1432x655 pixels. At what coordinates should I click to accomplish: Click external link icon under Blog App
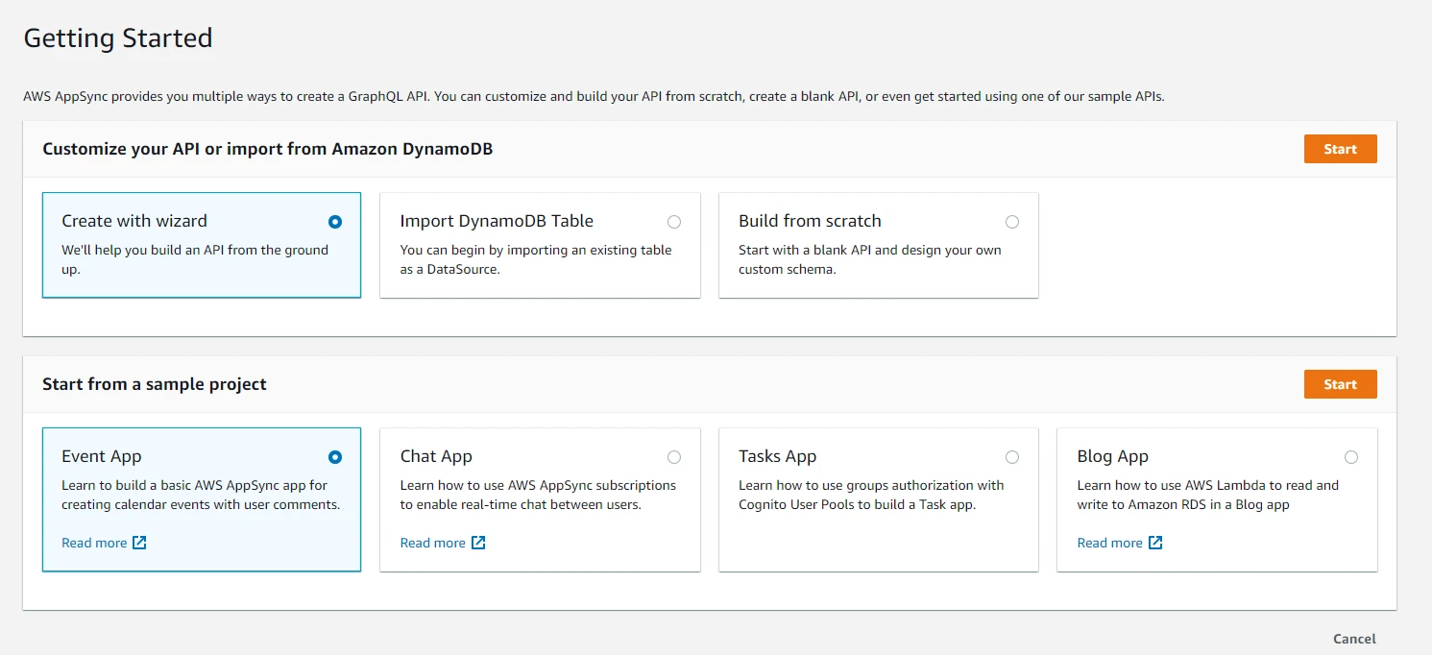tap(1155, 543)
